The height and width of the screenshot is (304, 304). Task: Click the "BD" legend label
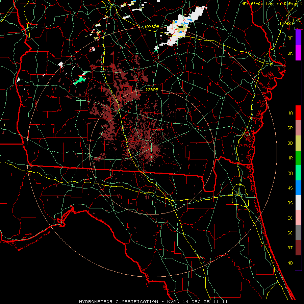(290, 143)
